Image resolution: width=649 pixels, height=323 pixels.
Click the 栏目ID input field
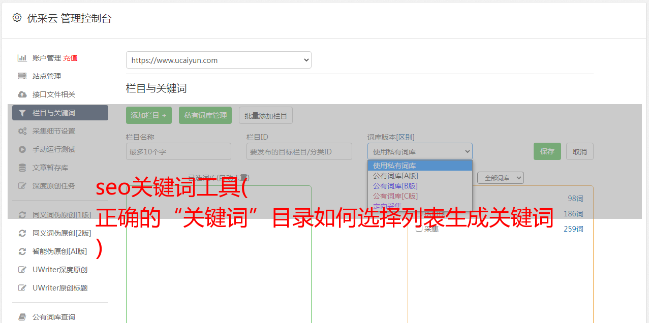(x=299, y=151)
